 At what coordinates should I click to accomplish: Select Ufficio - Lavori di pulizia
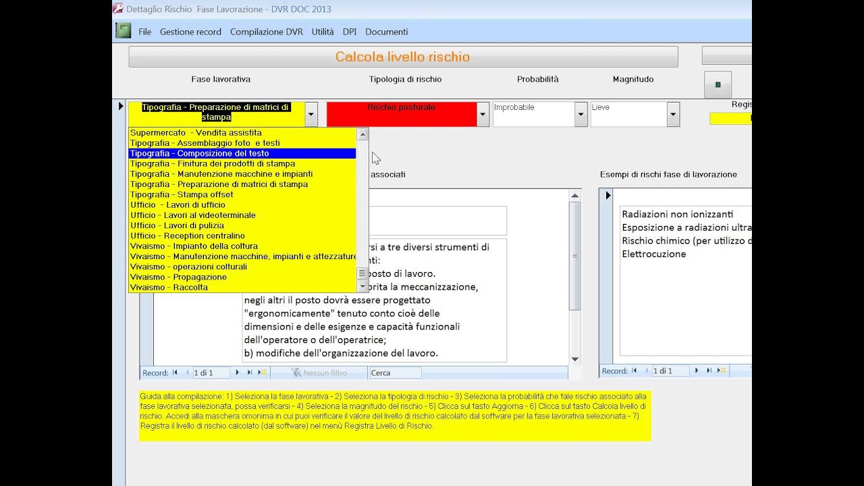pyautogui.click(x=242, y=225)
